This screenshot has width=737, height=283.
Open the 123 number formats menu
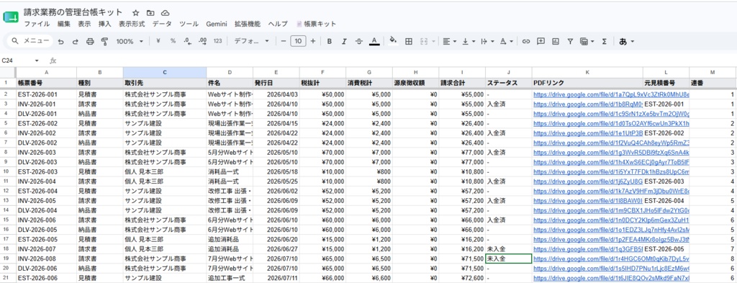(x=217, y=41)
